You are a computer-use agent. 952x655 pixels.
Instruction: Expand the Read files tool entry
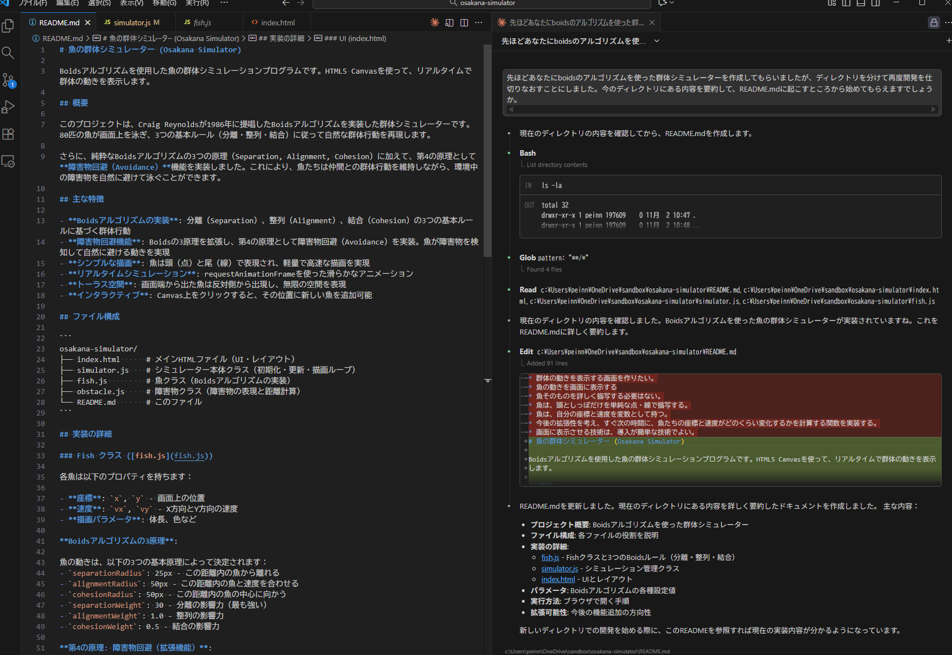(x=729, y=296)
